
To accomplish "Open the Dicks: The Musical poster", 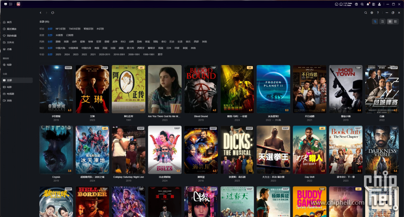I will point(237,149).
